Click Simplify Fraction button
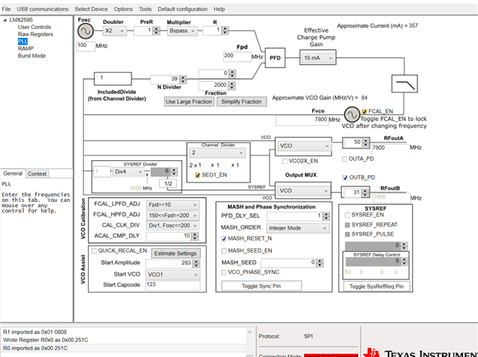Screen dimensions: 478x357 tap(241, 101)
